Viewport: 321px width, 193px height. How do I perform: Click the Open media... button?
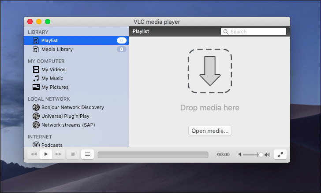(210, 131)
